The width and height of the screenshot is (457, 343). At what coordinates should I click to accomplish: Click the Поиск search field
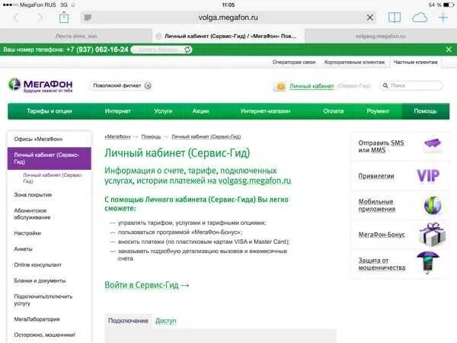click(x=411, y=85)
